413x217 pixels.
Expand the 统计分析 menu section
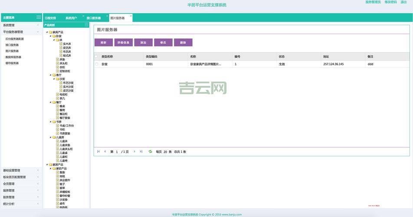[x=21, y=204]
